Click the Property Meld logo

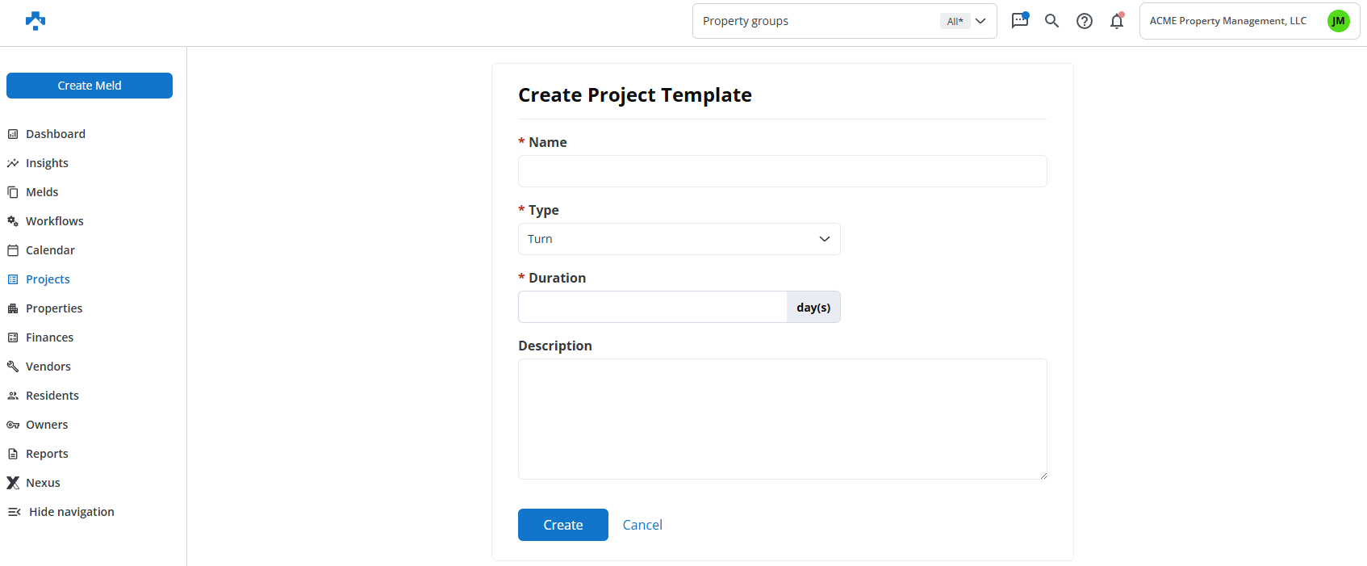click(x=36, y=21)
